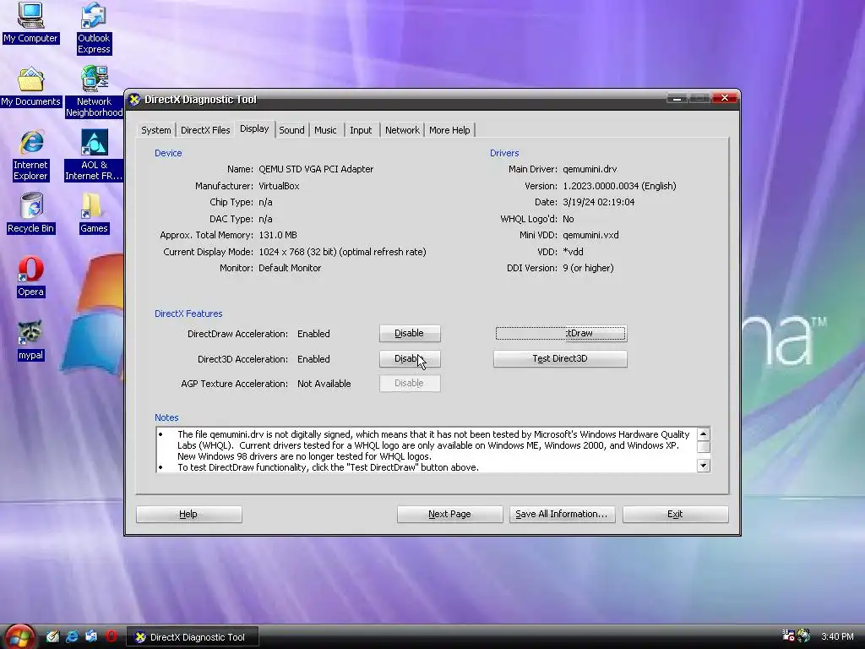The image size is (865, 649).
Task: Click the Default Monitor value
Action: point(290,268)
